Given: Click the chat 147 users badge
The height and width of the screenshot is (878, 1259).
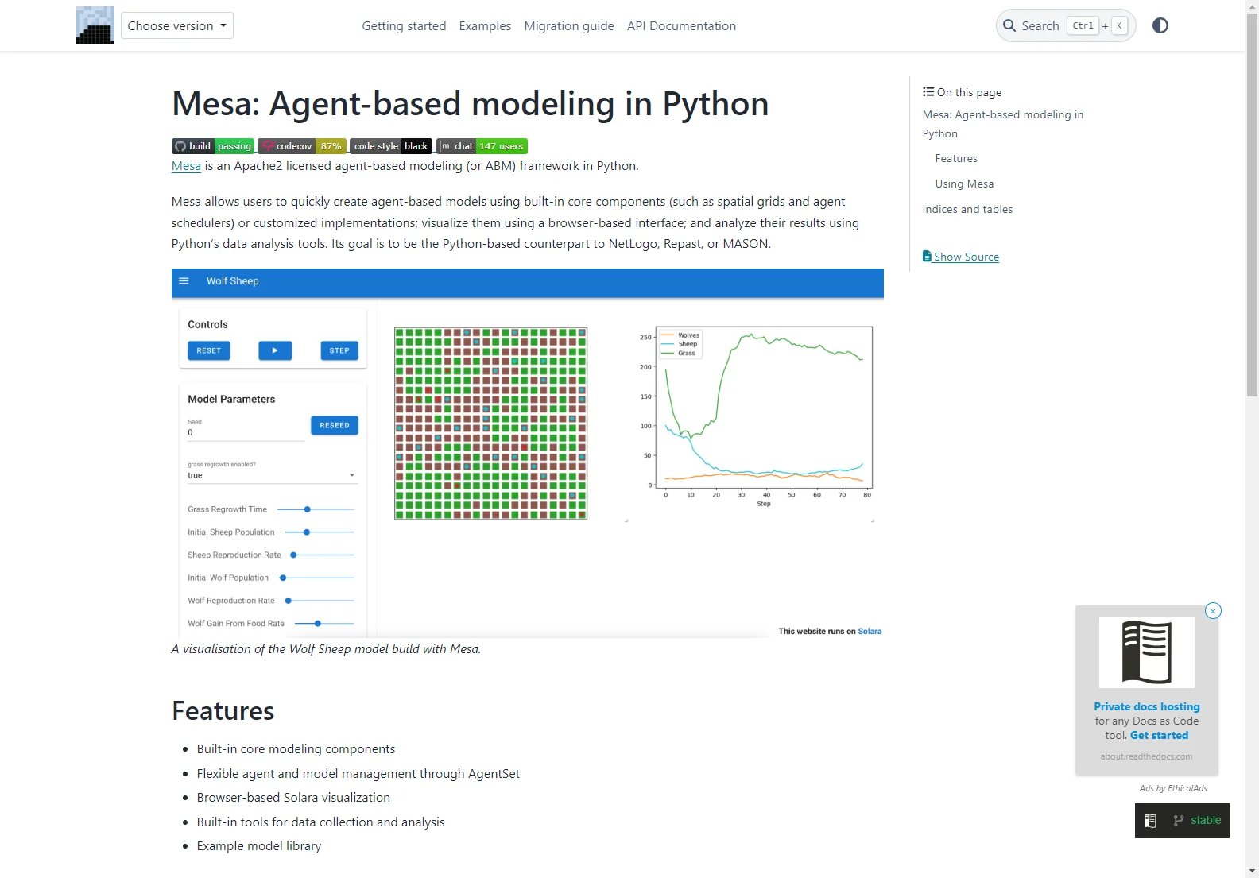Looking at the screenshot, I should pyautogui.click(x=482, y=146).
